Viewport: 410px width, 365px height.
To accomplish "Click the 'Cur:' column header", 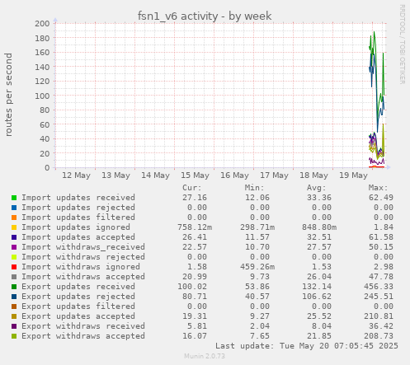I will click(192, 188).
